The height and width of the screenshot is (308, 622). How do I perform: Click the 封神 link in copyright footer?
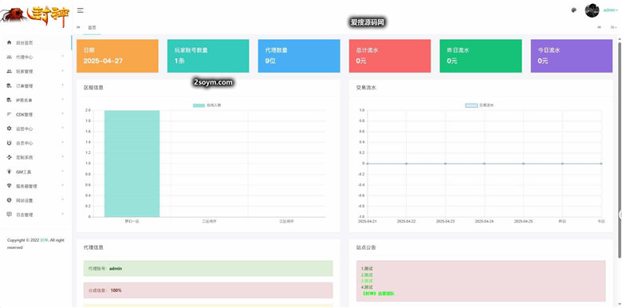pos(44,240)
